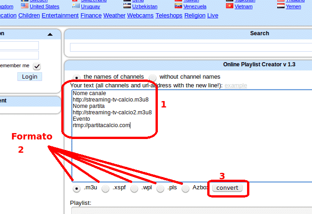Choose the .xspf format option

(x=106, y=188)
